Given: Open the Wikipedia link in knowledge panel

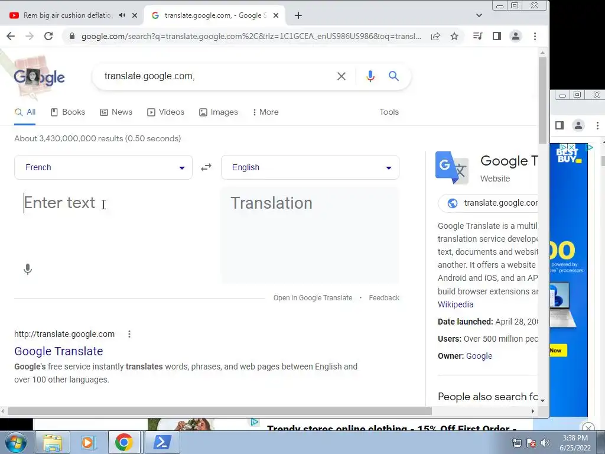Looking at the screenshot, I should [x=456, y=304].
